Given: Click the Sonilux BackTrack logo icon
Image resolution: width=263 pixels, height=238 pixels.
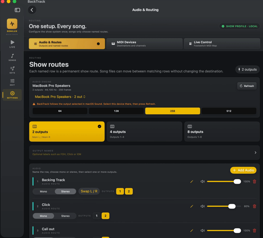Looking at the screenshot, I should pyautogui.click(x=12, y=24).
